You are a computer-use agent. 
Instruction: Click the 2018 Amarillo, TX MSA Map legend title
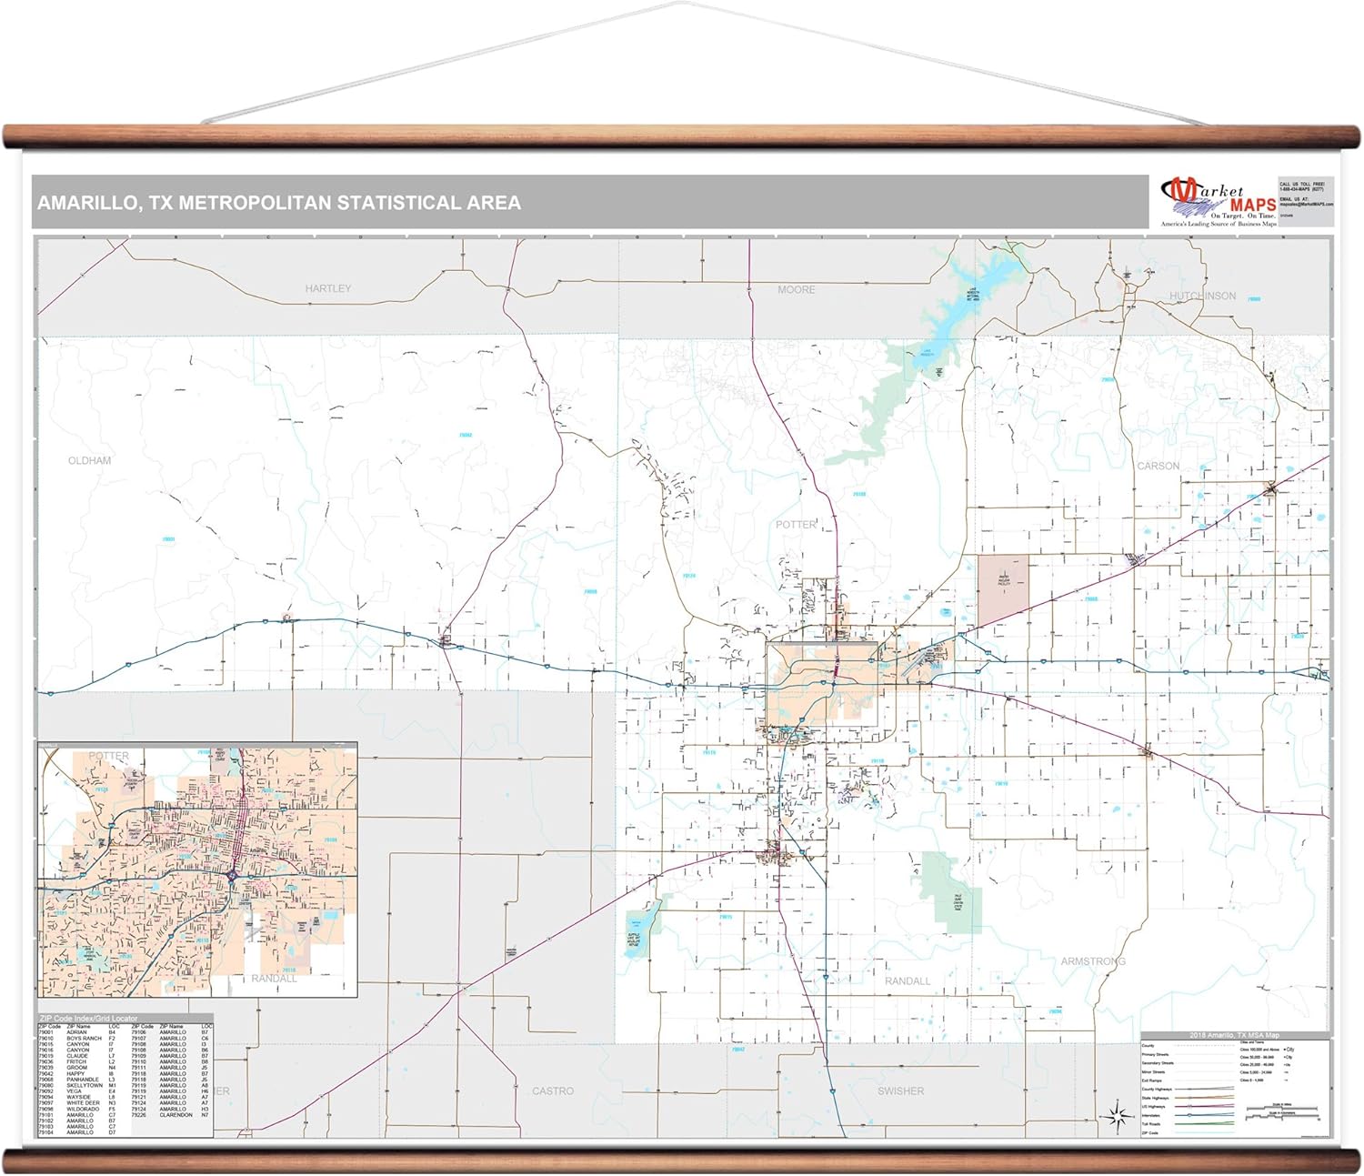(1234, 1035)
